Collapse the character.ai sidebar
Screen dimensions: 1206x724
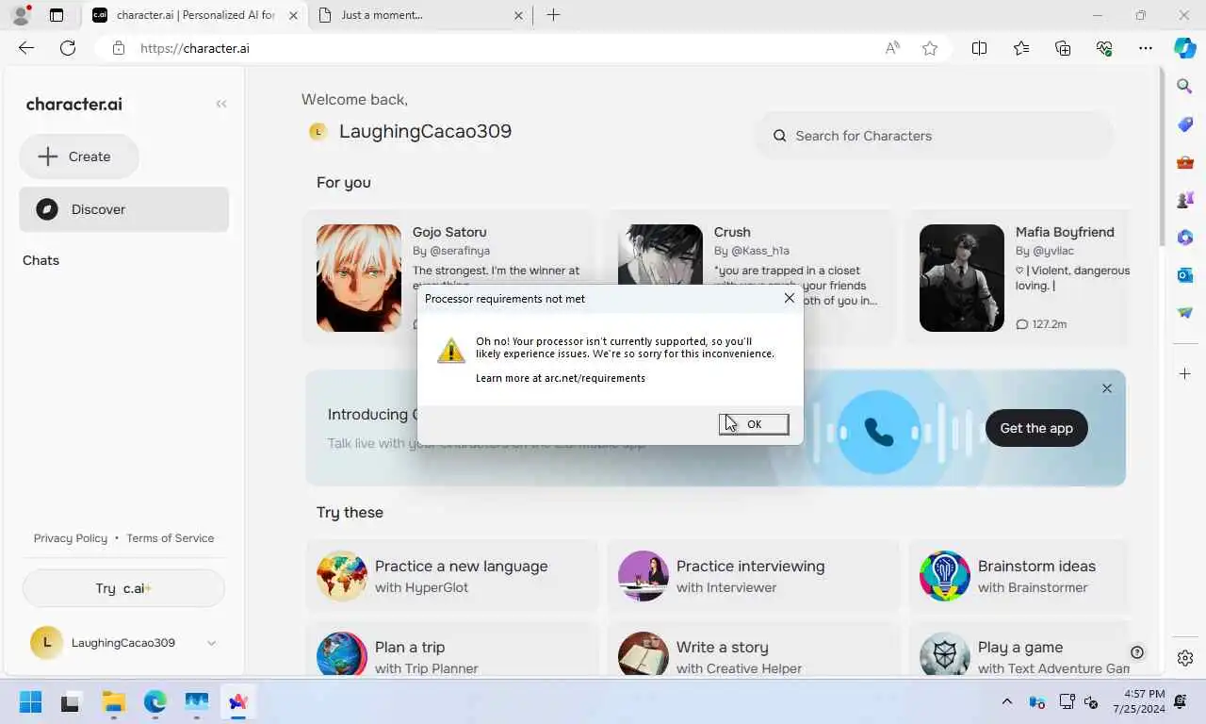pos(221,104)
